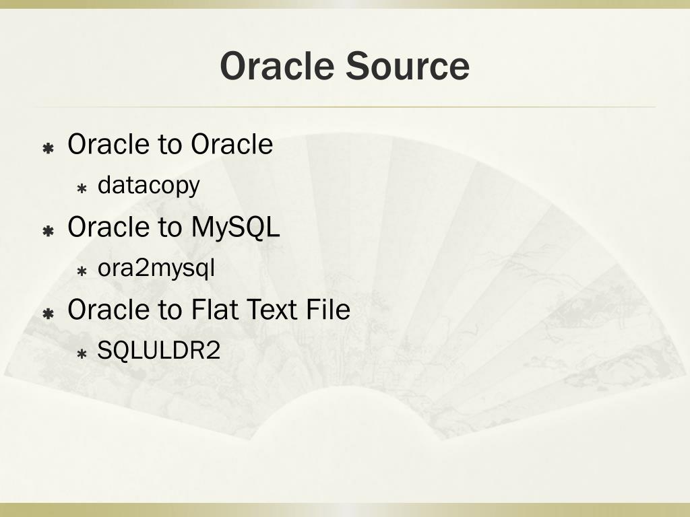
Task: Click the asterisk bullet beside 'Oracle to MySQL'
Action: coord(48,231)
